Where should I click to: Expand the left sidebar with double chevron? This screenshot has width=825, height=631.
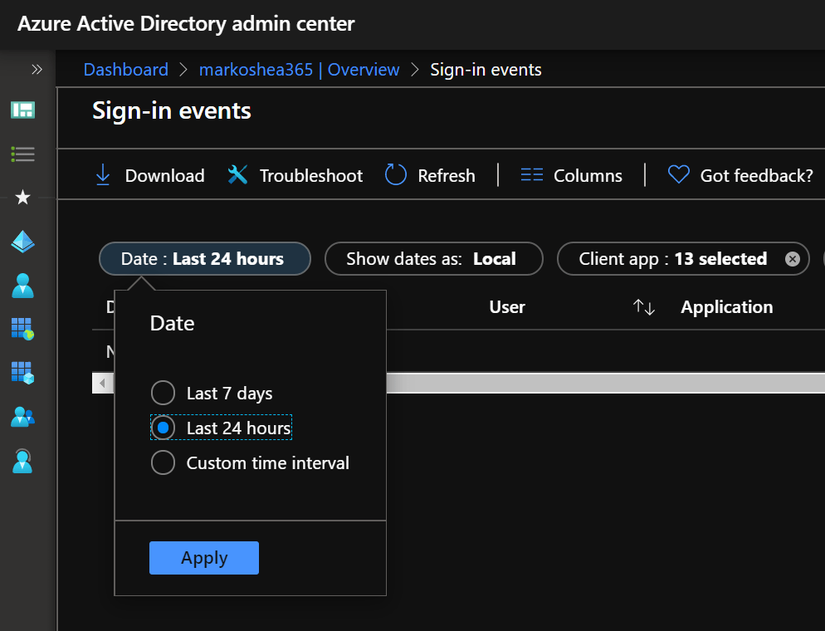point(37,70)
